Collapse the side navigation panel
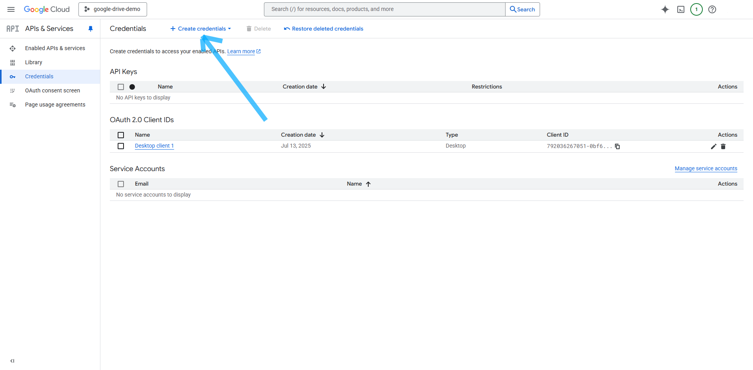Screen dimensions: 753x370 [12, 361]
